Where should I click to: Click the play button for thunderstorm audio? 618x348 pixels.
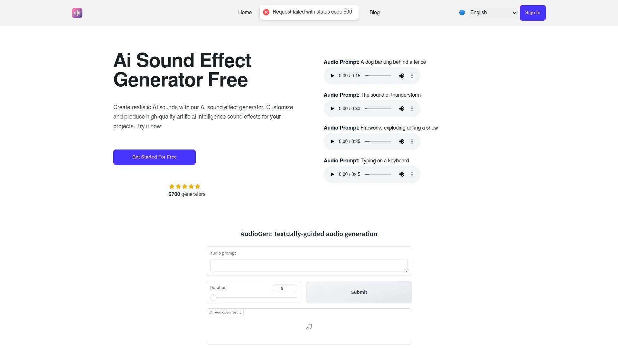point(333,108)
